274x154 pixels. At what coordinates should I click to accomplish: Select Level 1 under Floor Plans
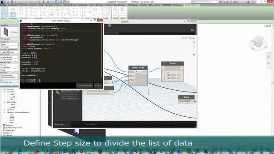(x=12, y=94)
